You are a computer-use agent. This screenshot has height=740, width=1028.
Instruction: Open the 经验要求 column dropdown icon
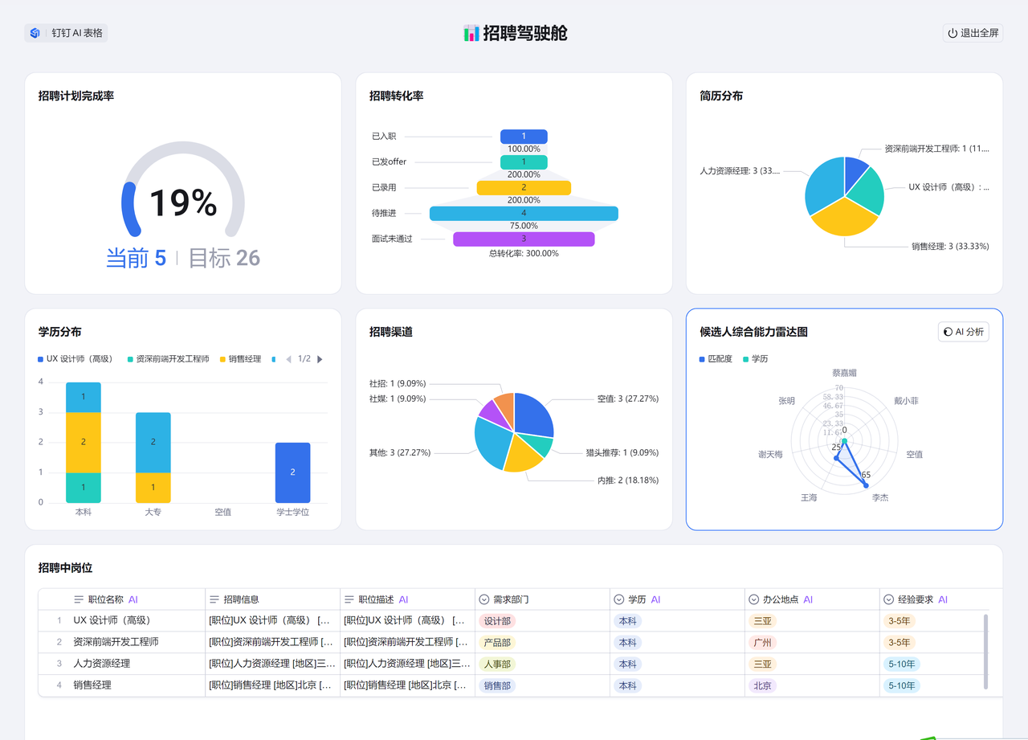point(888,599)
